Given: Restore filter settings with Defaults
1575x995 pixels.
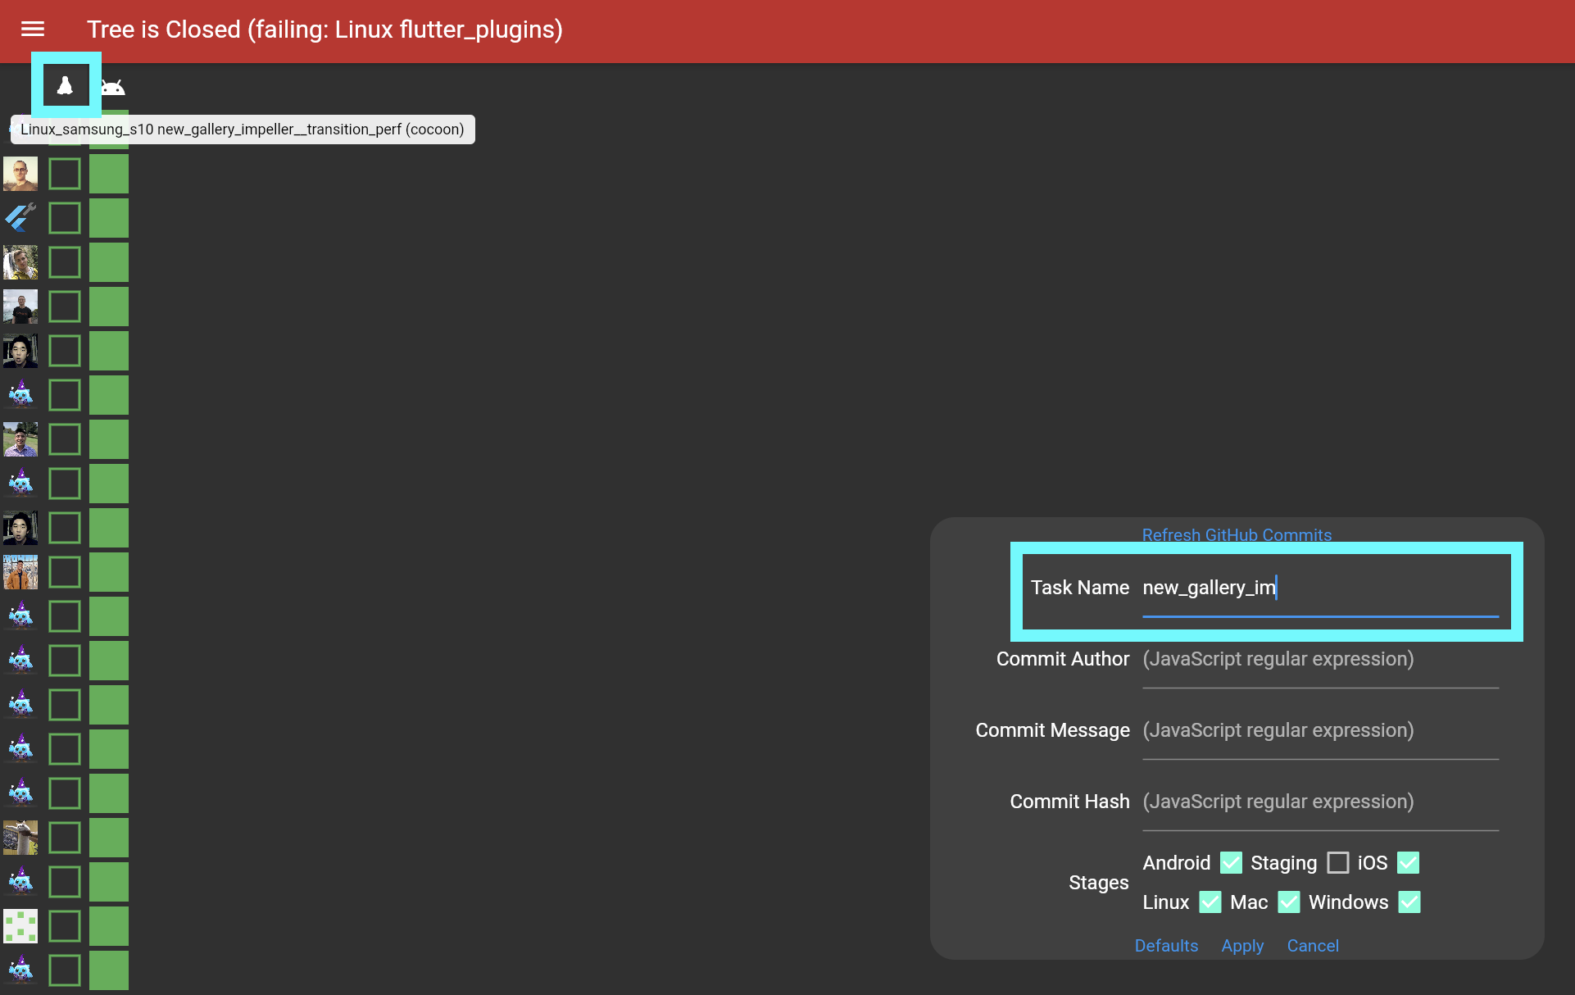Looking at the screenshot, I should point(1166,946).
